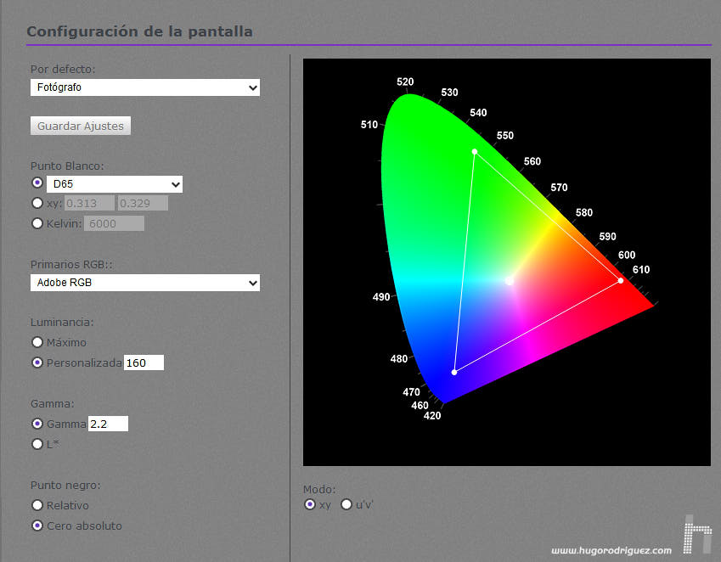
Task: Click the luminance value field showing 160
Action: click(144, 362)
